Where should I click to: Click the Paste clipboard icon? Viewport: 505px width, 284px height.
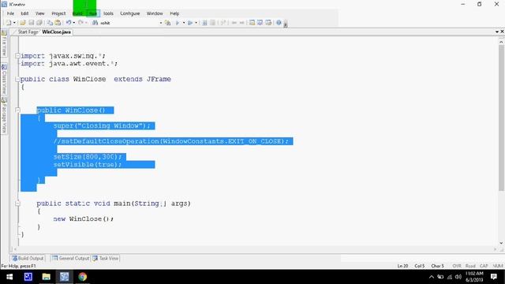[58, 23]
